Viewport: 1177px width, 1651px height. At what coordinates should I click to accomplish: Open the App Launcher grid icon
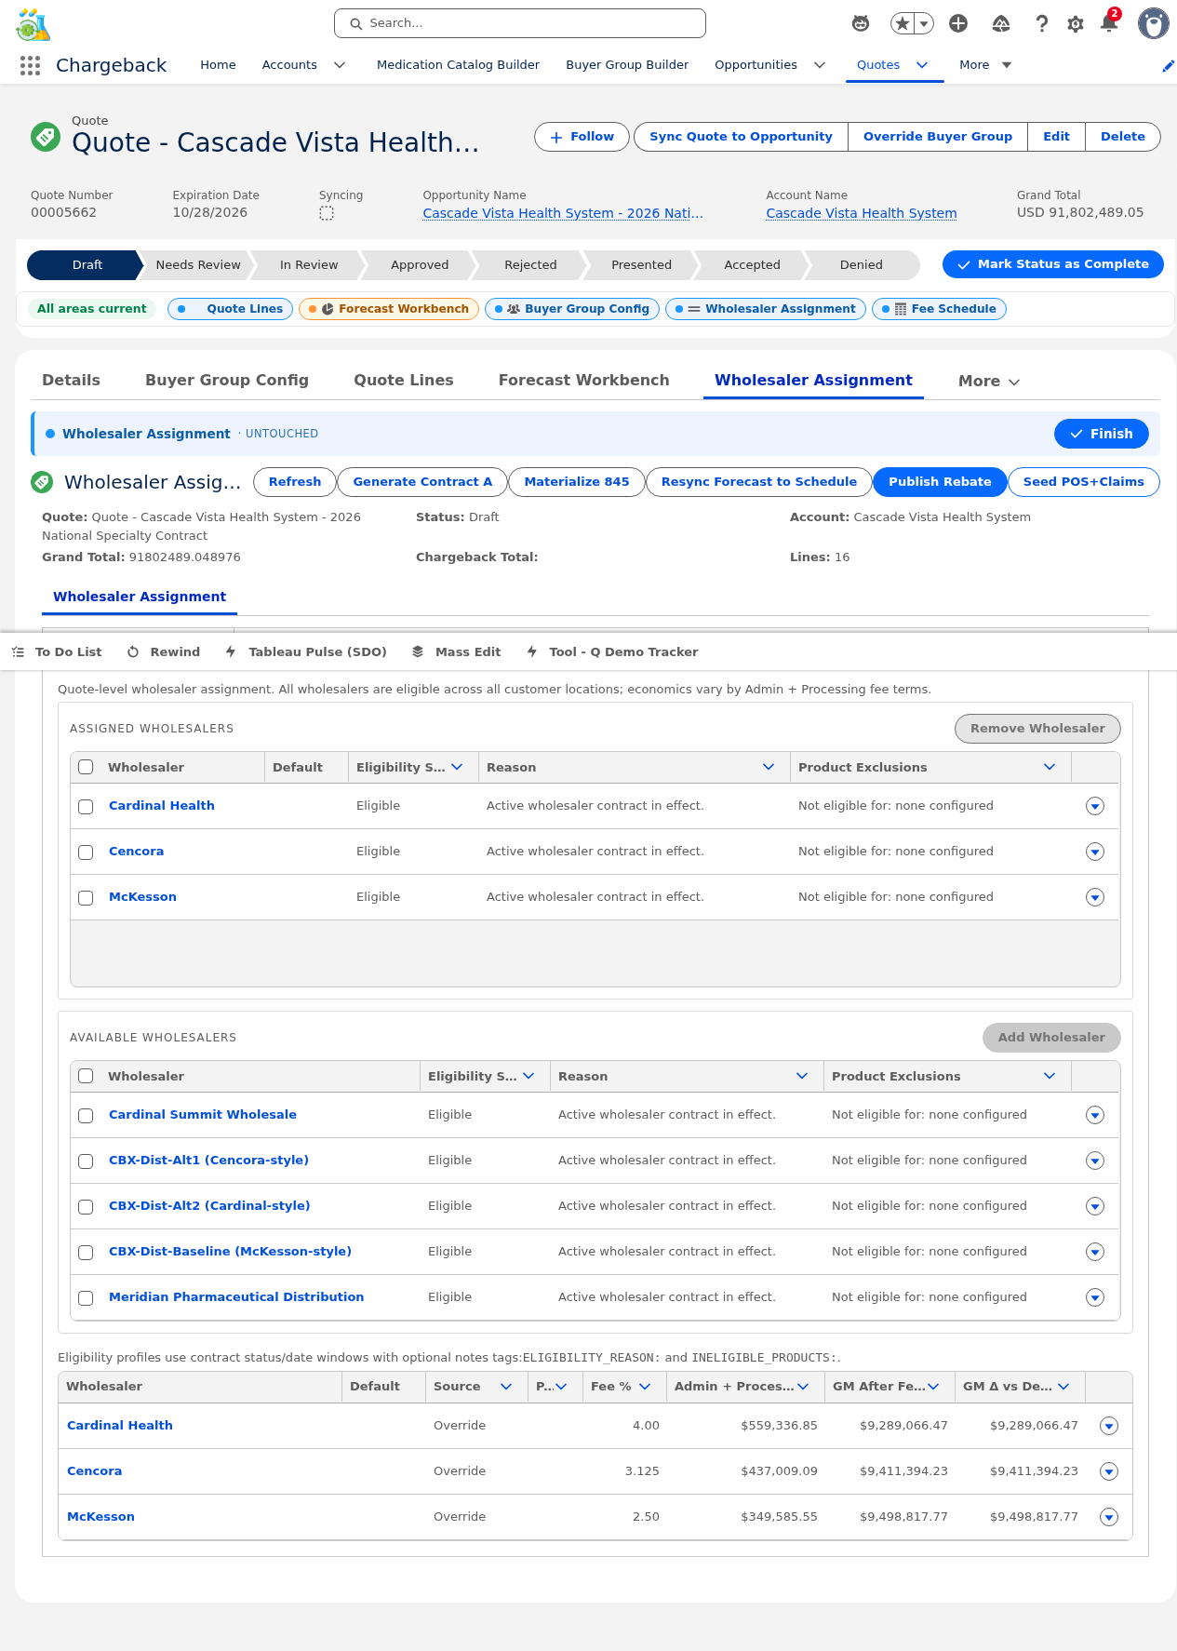(x=30, y=65)
